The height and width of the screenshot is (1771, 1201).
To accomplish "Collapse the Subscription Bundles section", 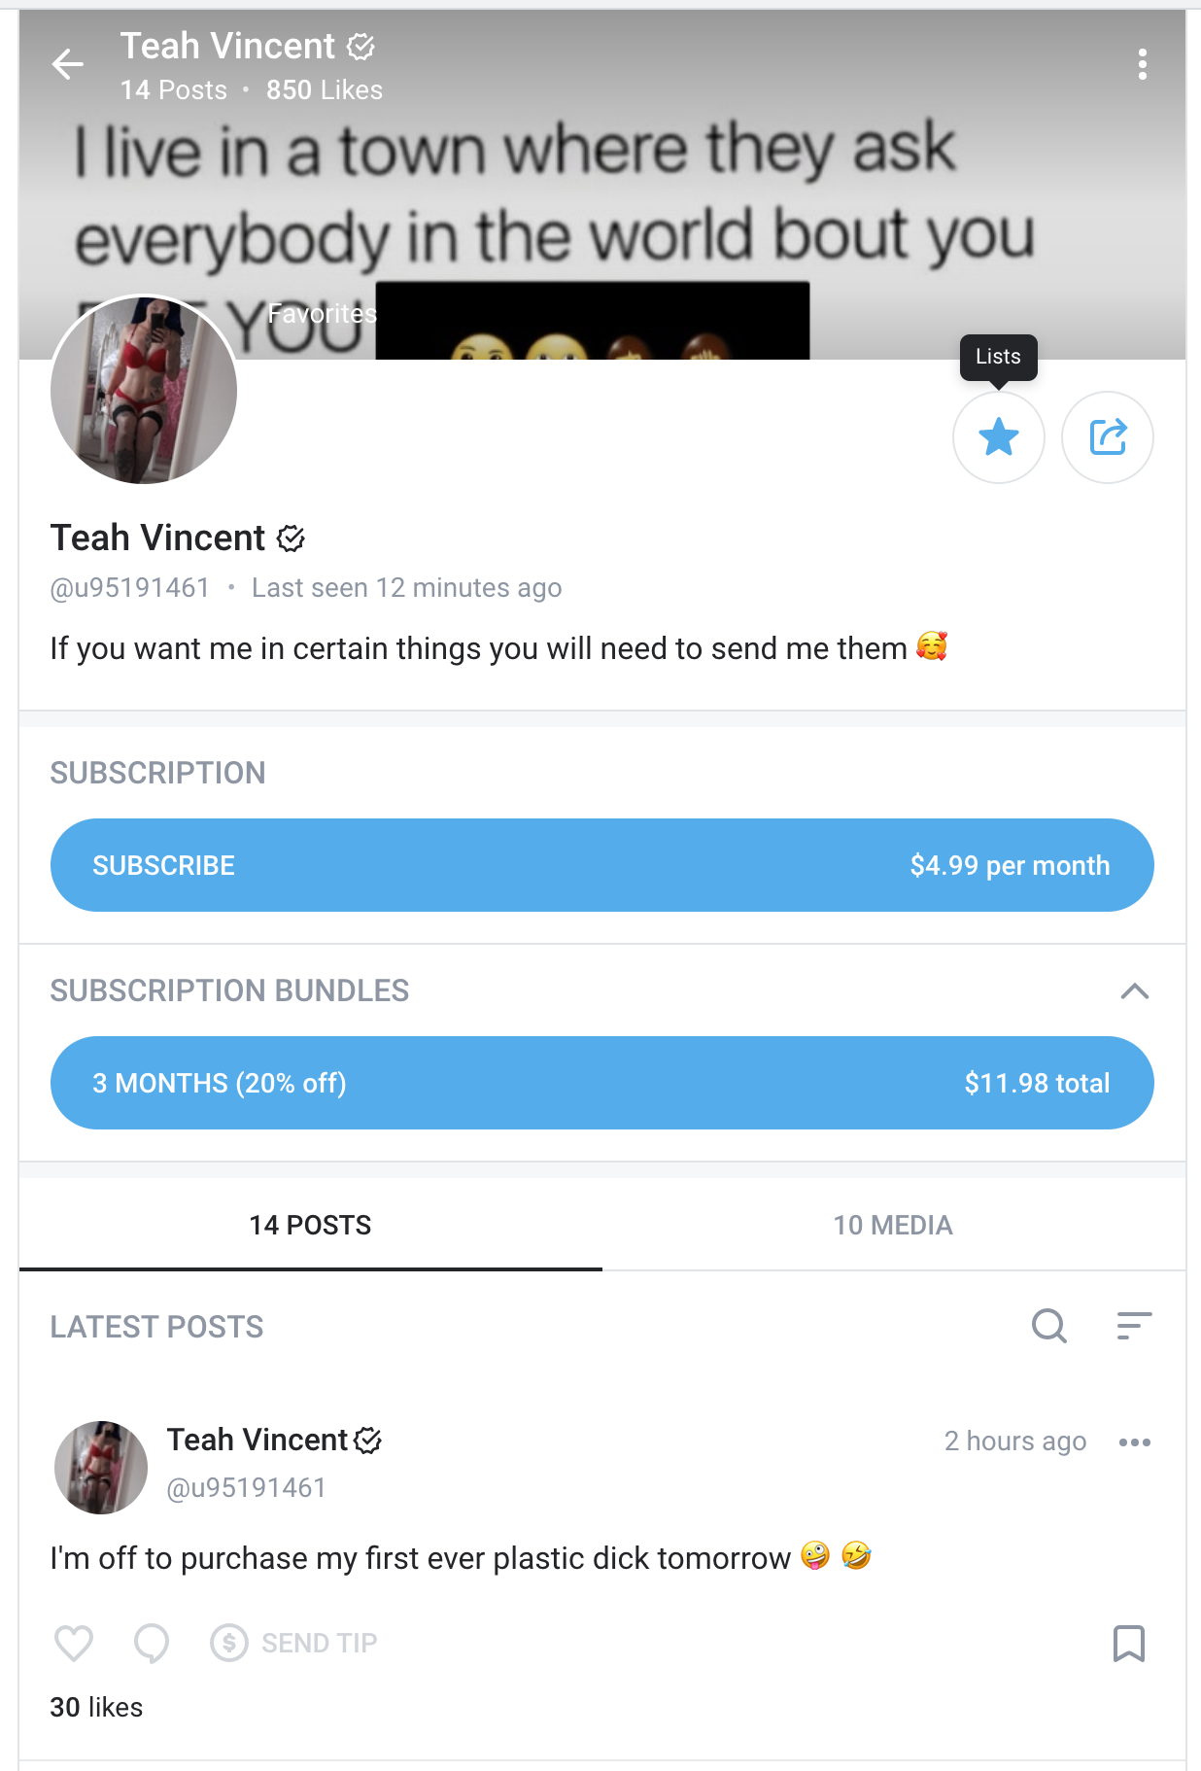I will (x=1134, y=991).
